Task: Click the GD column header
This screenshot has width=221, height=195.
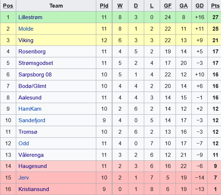Action: point(199,6)
